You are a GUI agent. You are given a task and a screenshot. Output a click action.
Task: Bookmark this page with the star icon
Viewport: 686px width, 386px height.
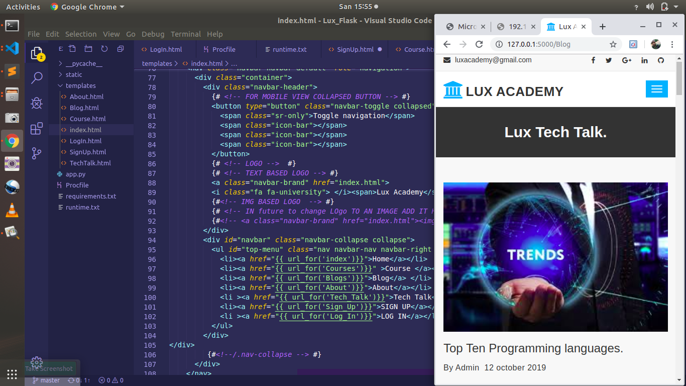click(613, 44)
